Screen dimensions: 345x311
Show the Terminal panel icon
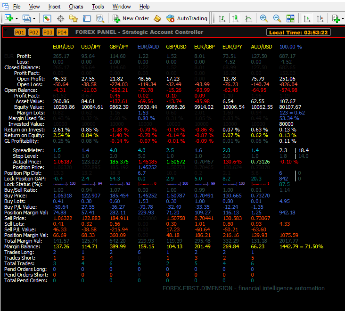pos(87,18)
